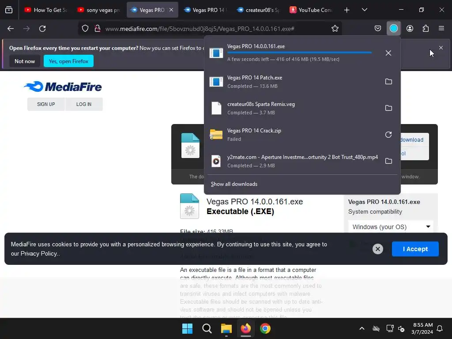This screenshot has height=339, width=452.
Task: Open the Save to Pocket button
Action: click(378, 29)
